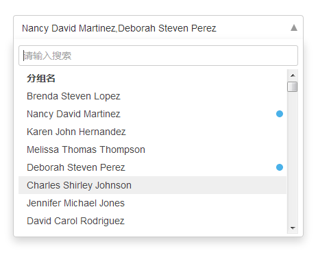Viewport: 318px width, 253px height.
Task: Choose Jennifer Michael Jones option
Action: 152,203
